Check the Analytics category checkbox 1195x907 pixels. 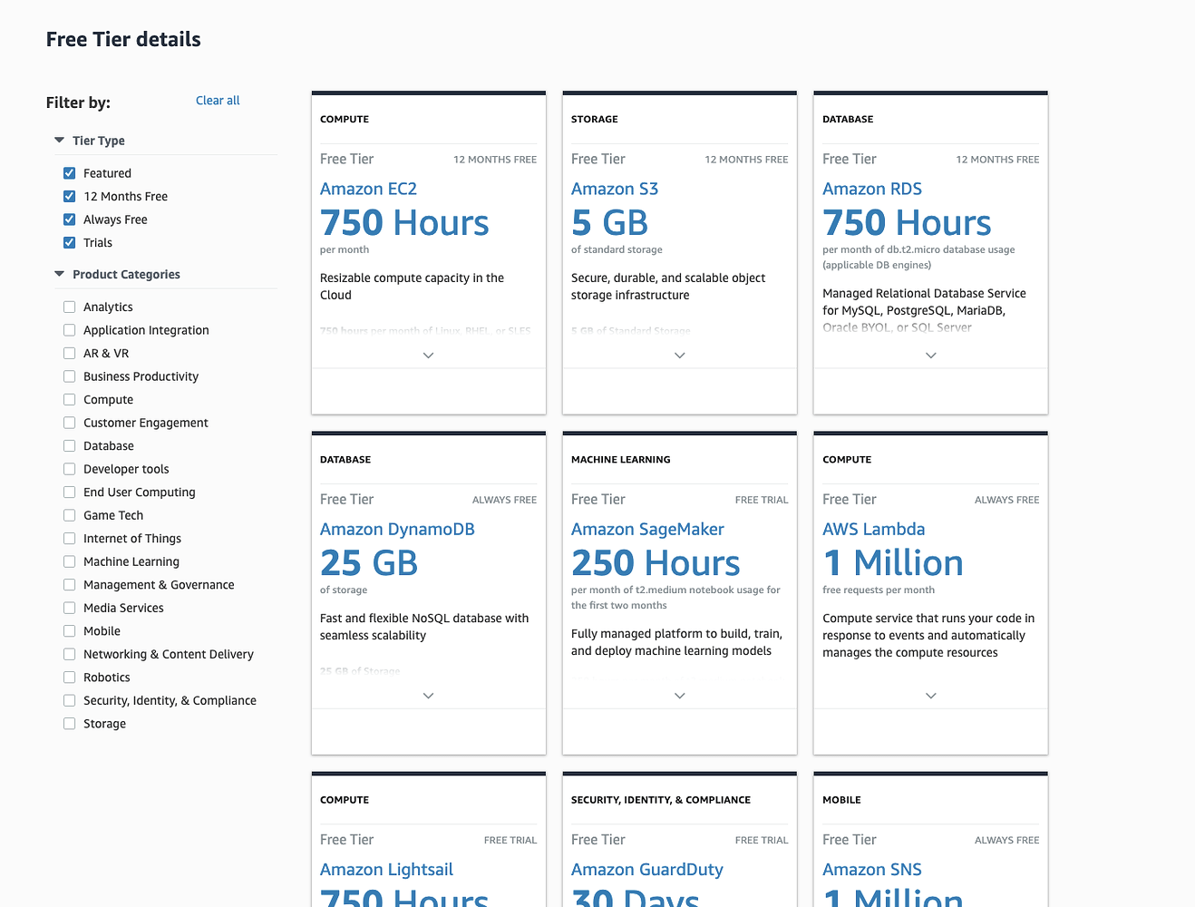pyautogui.click(x=70, y=307)
